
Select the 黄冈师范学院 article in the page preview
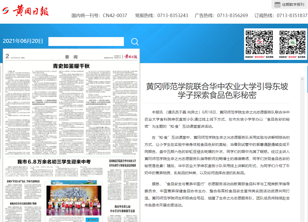123,163
